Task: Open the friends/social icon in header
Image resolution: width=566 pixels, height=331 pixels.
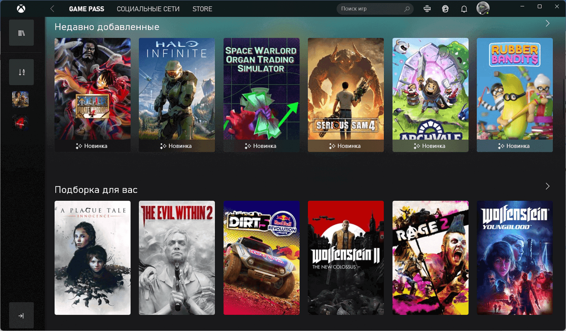Action: coord(445,9)
